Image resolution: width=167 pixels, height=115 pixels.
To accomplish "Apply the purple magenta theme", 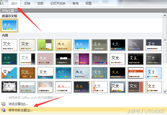I will [81, 59].
